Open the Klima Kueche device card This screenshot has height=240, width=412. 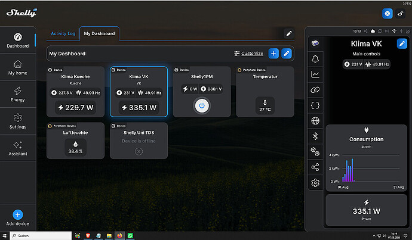click(x=75, y=92)
